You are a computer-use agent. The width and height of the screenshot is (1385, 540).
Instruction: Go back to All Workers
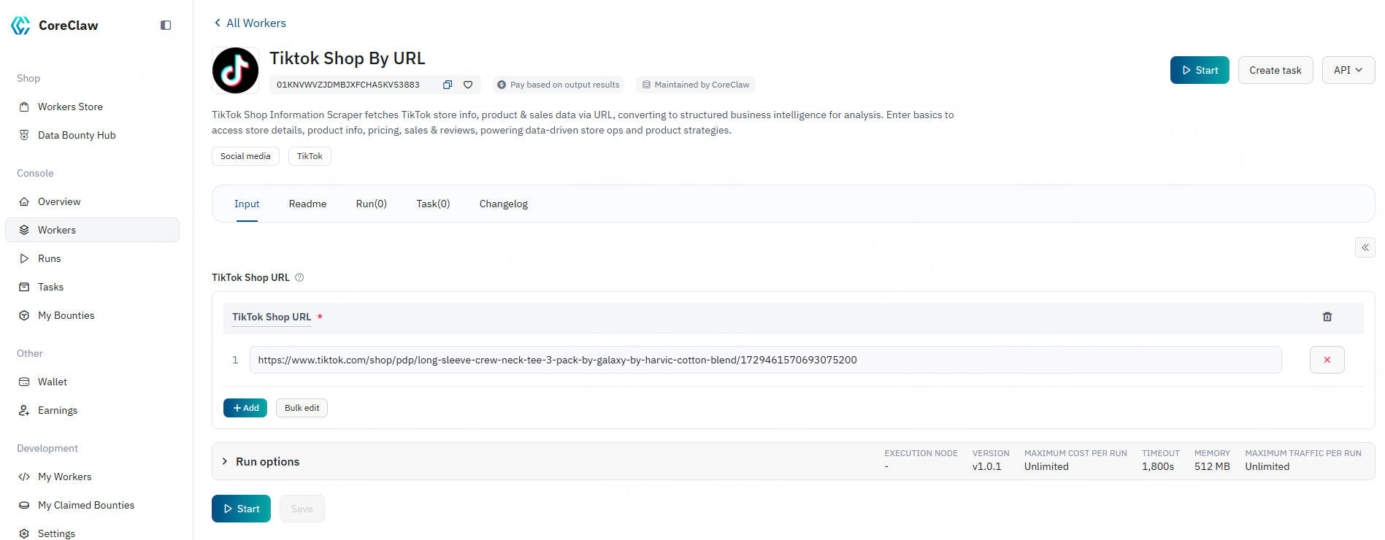tap(250, 23)
